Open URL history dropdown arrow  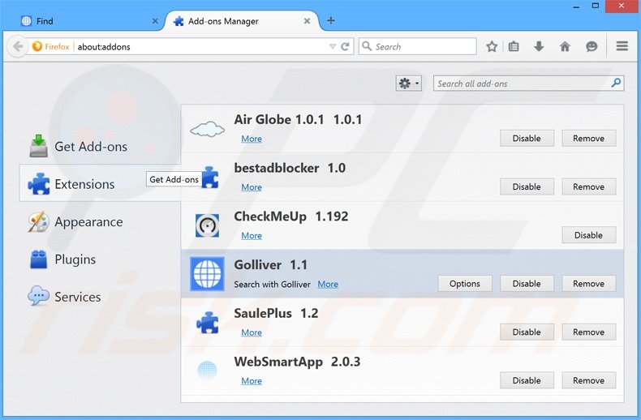click(333, 46)
